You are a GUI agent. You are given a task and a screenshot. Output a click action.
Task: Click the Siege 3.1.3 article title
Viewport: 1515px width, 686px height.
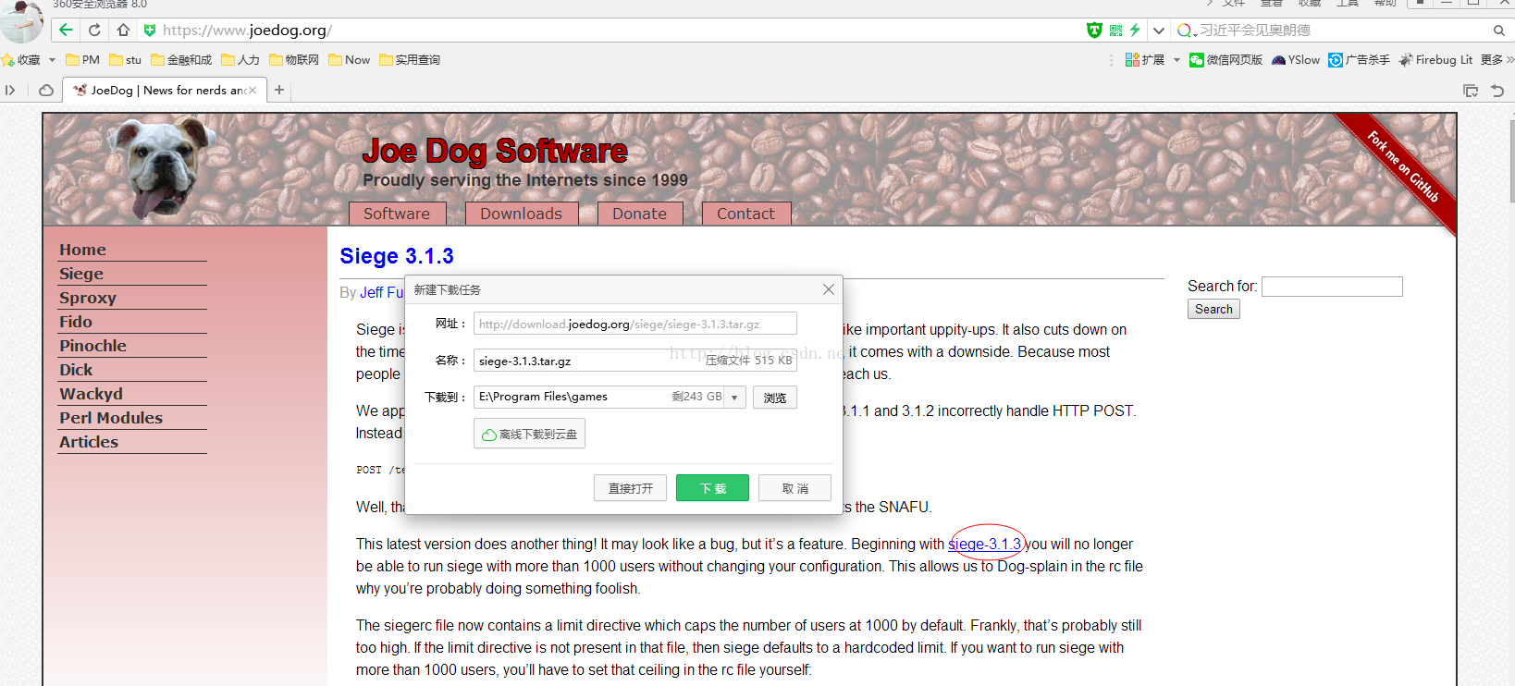point(397,256)
